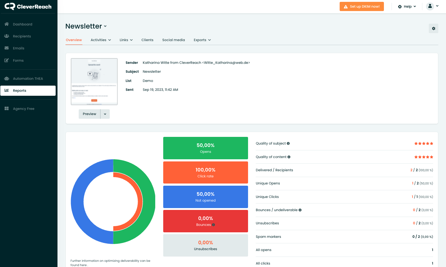Open the user account menu
The image size is (446, 267).
pyautogui.click(x=432, y=6)
